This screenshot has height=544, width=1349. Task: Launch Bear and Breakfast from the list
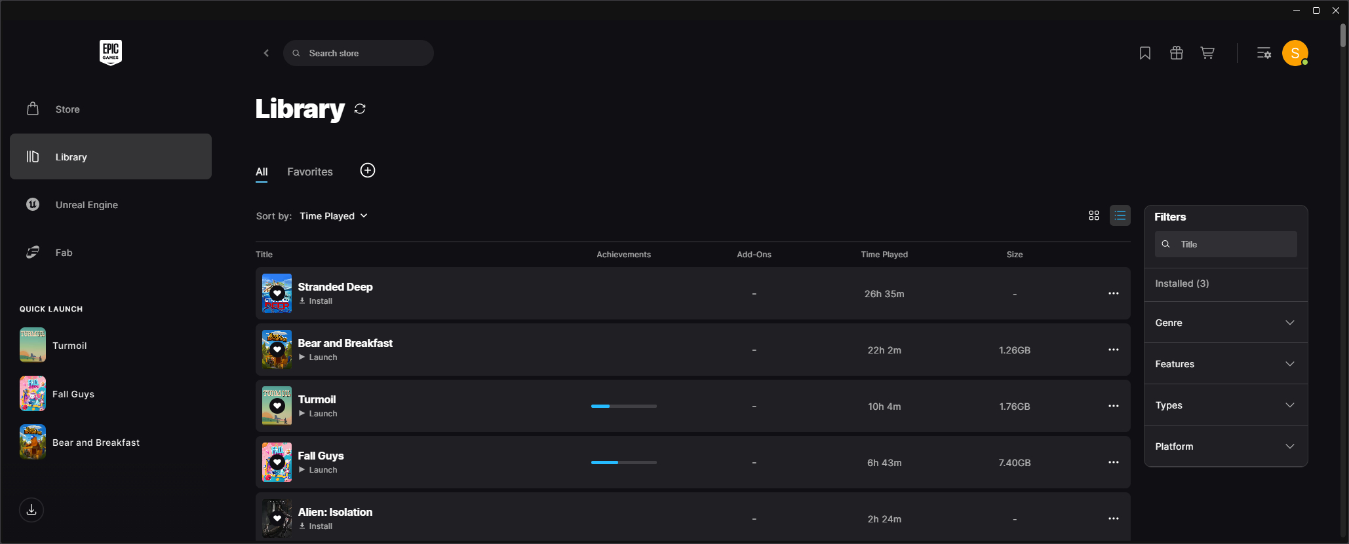tap(318, 357)
